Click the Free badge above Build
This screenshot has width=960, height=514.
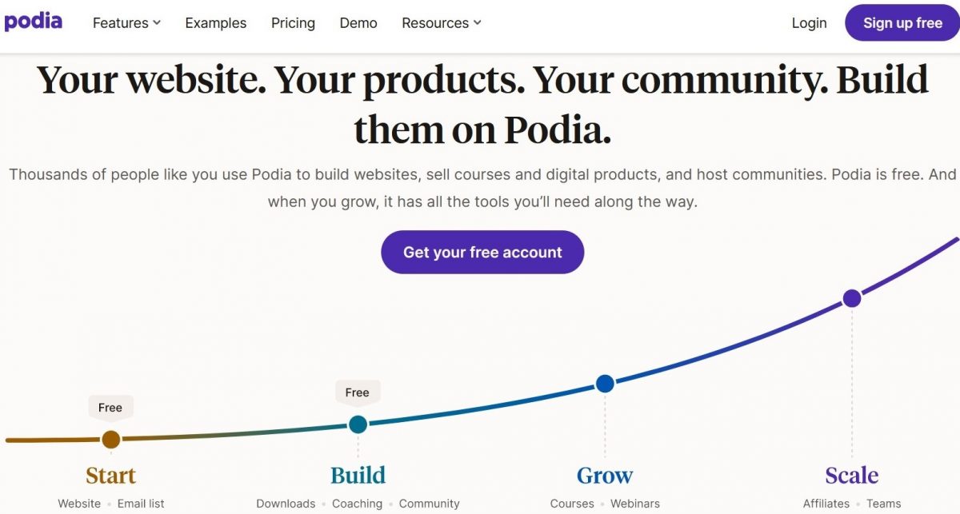pos(358,392)
